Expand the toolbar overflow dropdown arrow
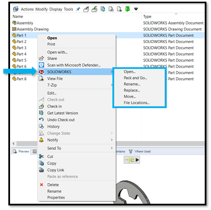 (x=136, y=9)
